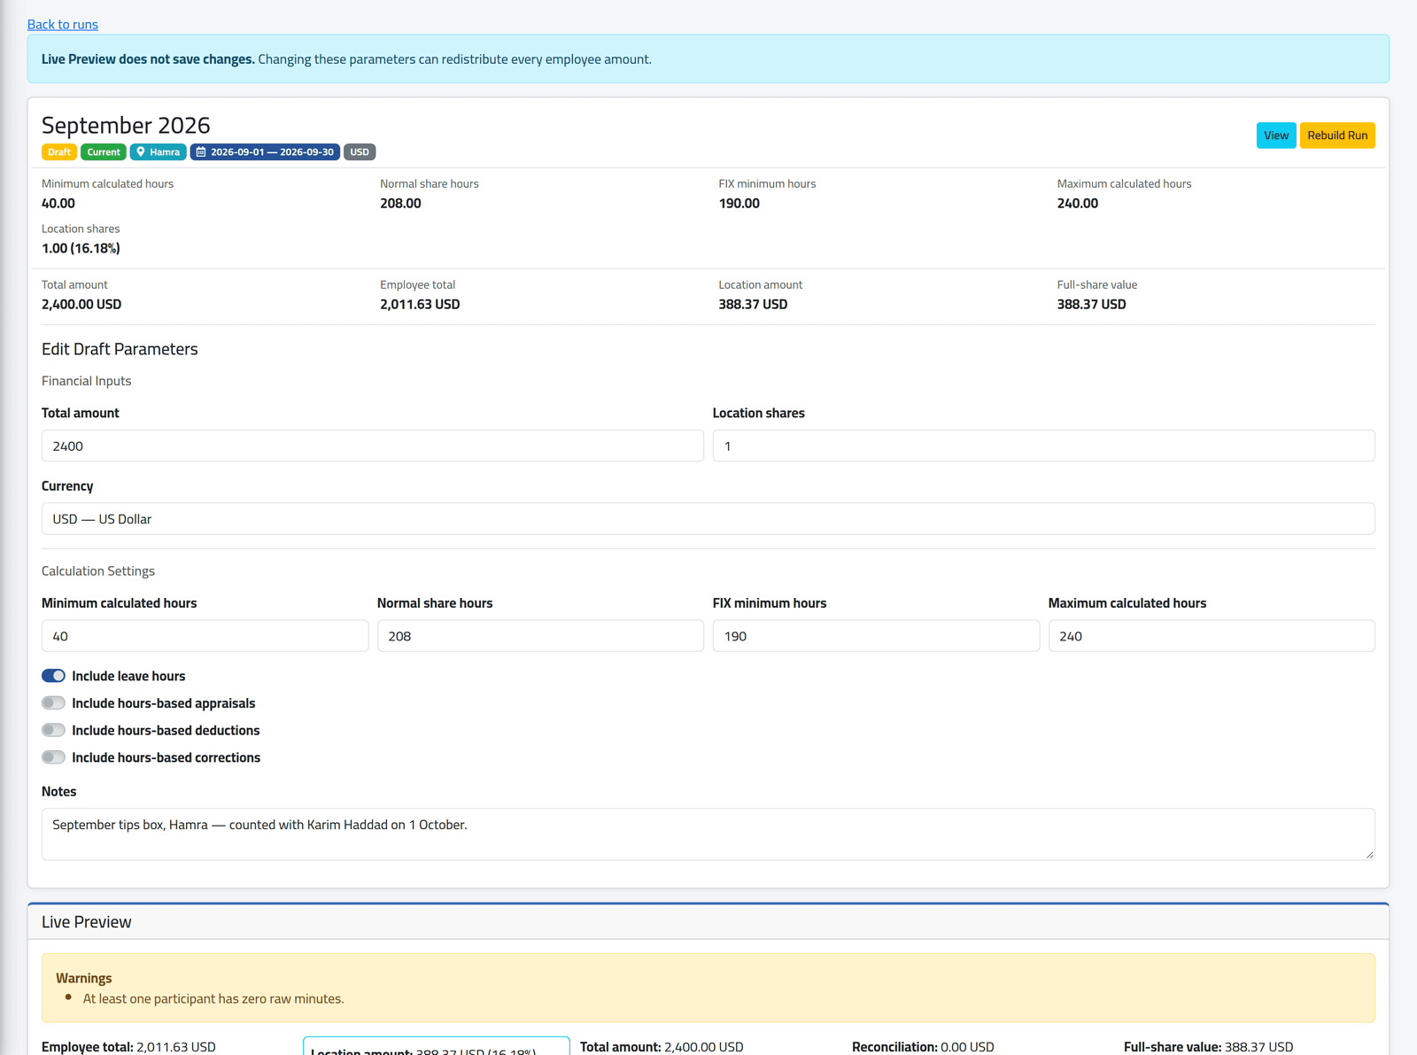Viewport: 1417px width, 1055px height.
Task: Click the Full-share value 388.37 USD in summary
Action: coord(1091,304)
